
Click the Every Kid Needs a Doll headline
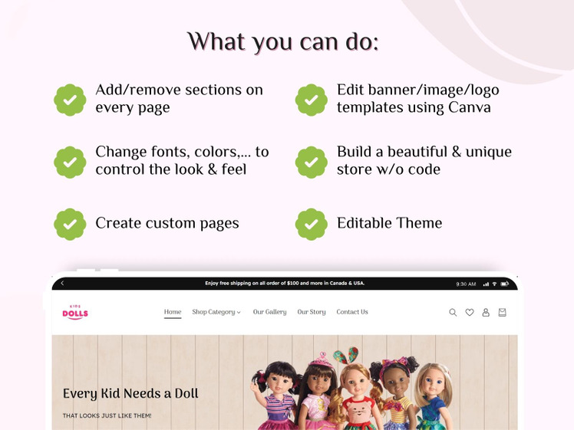pyautogui.click(x=130, y=394)
